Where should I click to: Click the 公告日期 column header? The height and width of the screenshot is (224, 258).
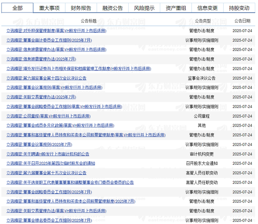(242, 21)
